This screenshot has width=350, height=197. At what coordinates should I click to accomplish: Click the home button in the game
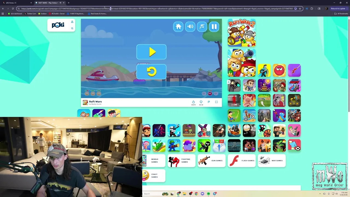(x=178, y=27)
